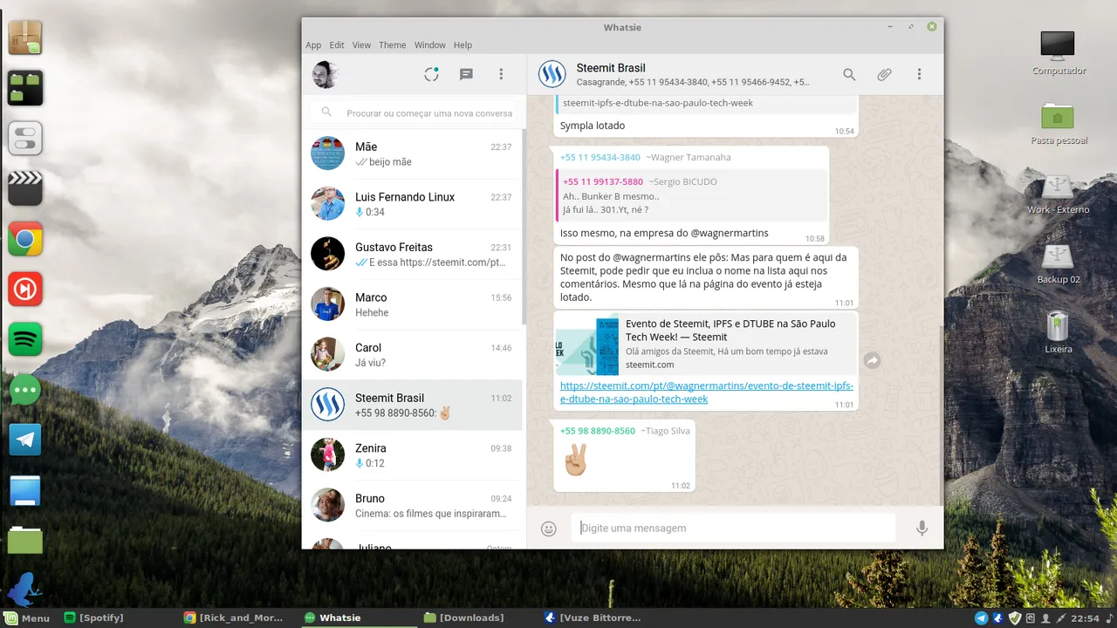1117x628 pixels.
Task: Open the status updates circle icon
Action: pyautogui.click(x=431, y=74)
